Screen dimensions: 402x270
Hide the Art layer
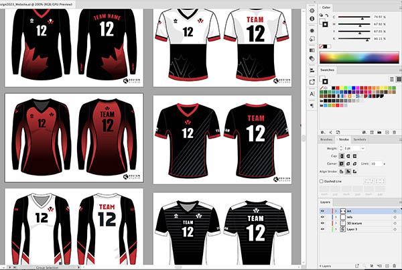[322, 210]
